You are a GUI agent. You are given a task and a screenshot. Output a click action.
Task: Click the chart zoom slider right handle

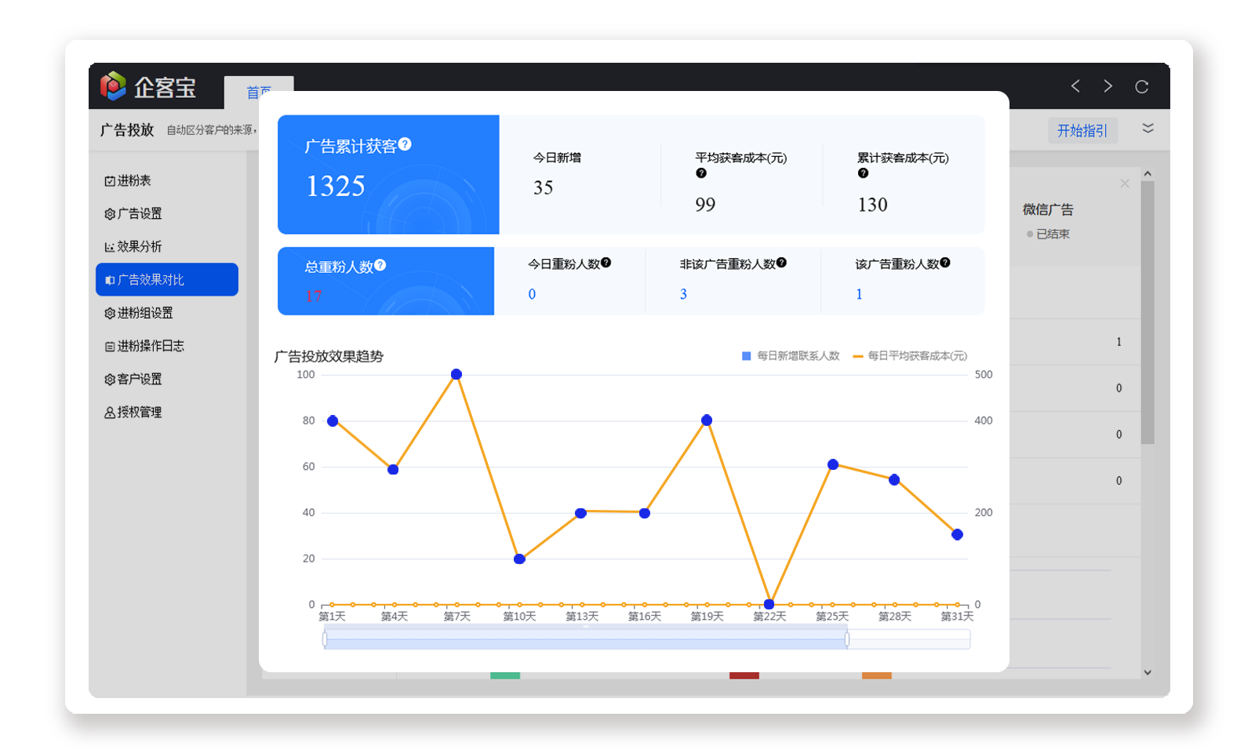click(847, 639)
